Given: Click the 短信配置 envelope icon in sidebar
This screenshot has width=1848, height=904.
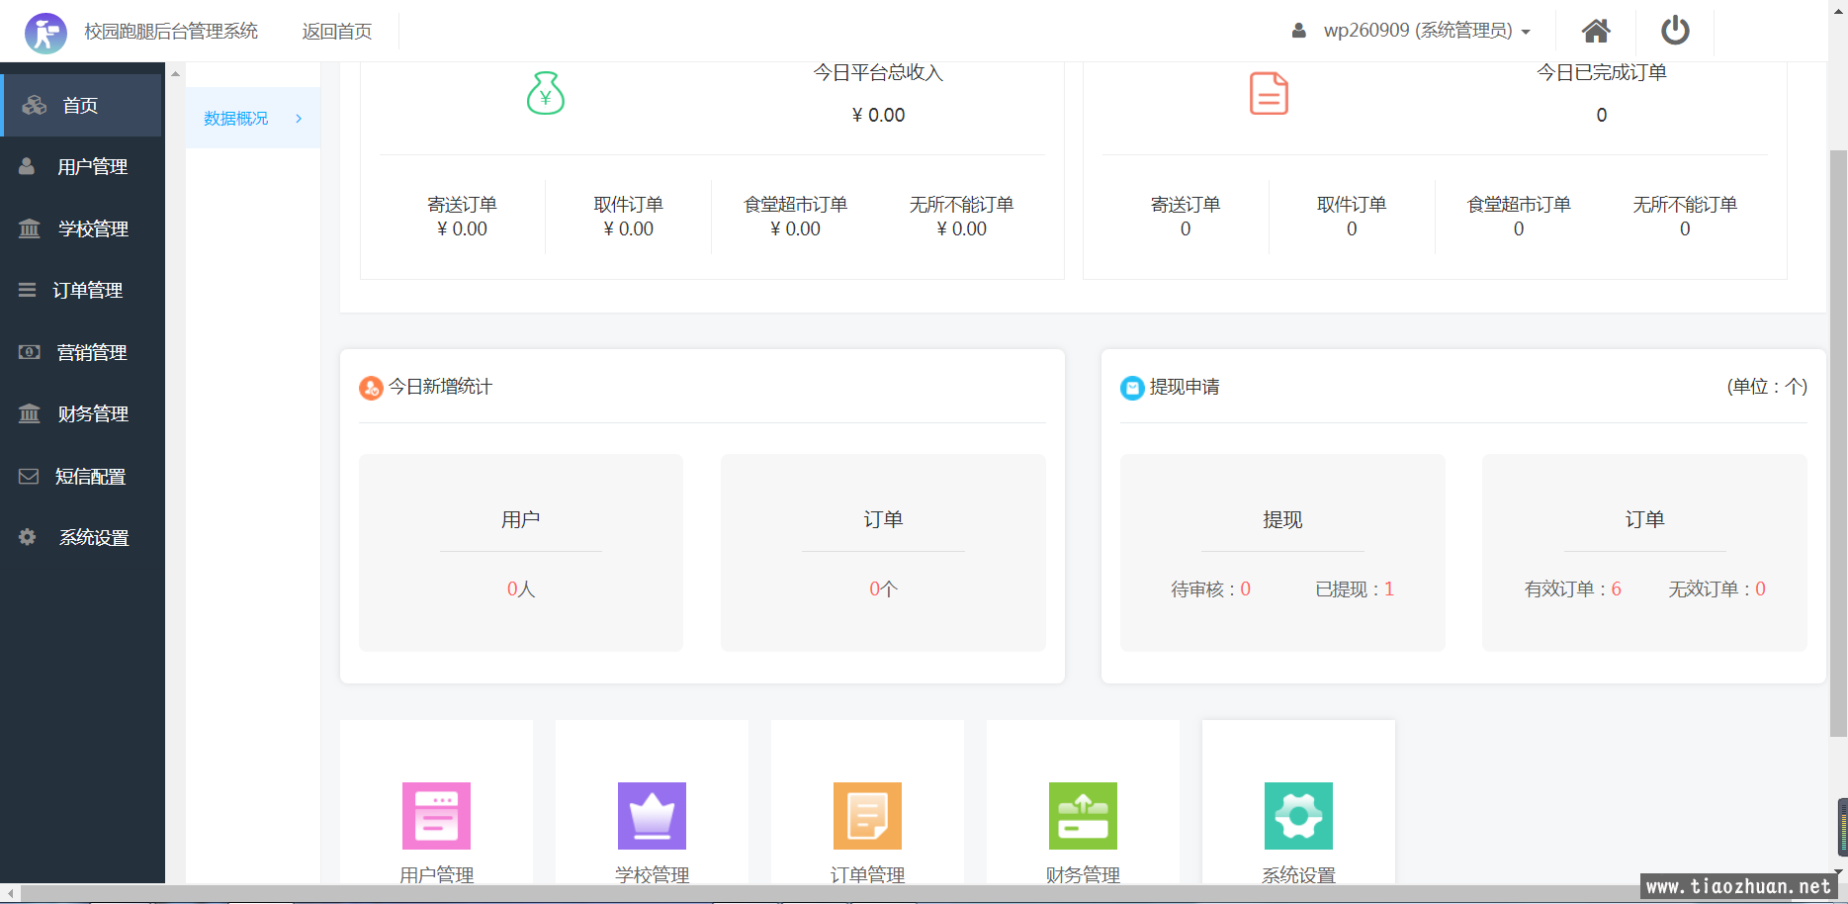Looking at the screenshot, I should click(29, 476).
